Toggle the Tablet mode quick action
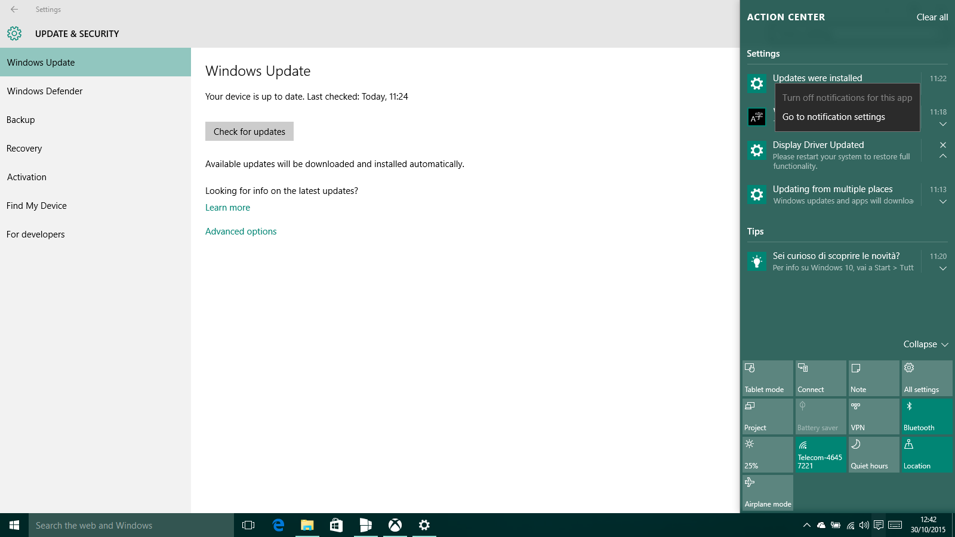This screenshot has width=955, height=537. (x=768, y=378)
